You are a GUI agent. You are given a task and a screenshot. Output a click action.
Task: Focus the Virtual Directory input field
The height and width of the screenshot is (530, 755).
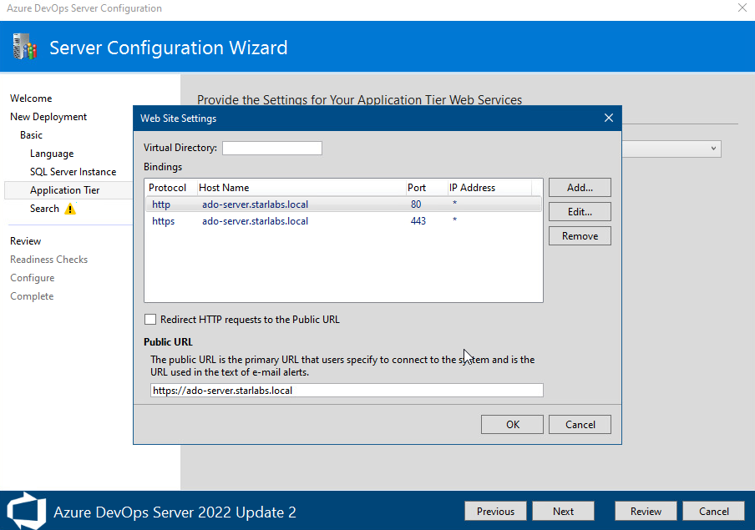pos(271,148)
